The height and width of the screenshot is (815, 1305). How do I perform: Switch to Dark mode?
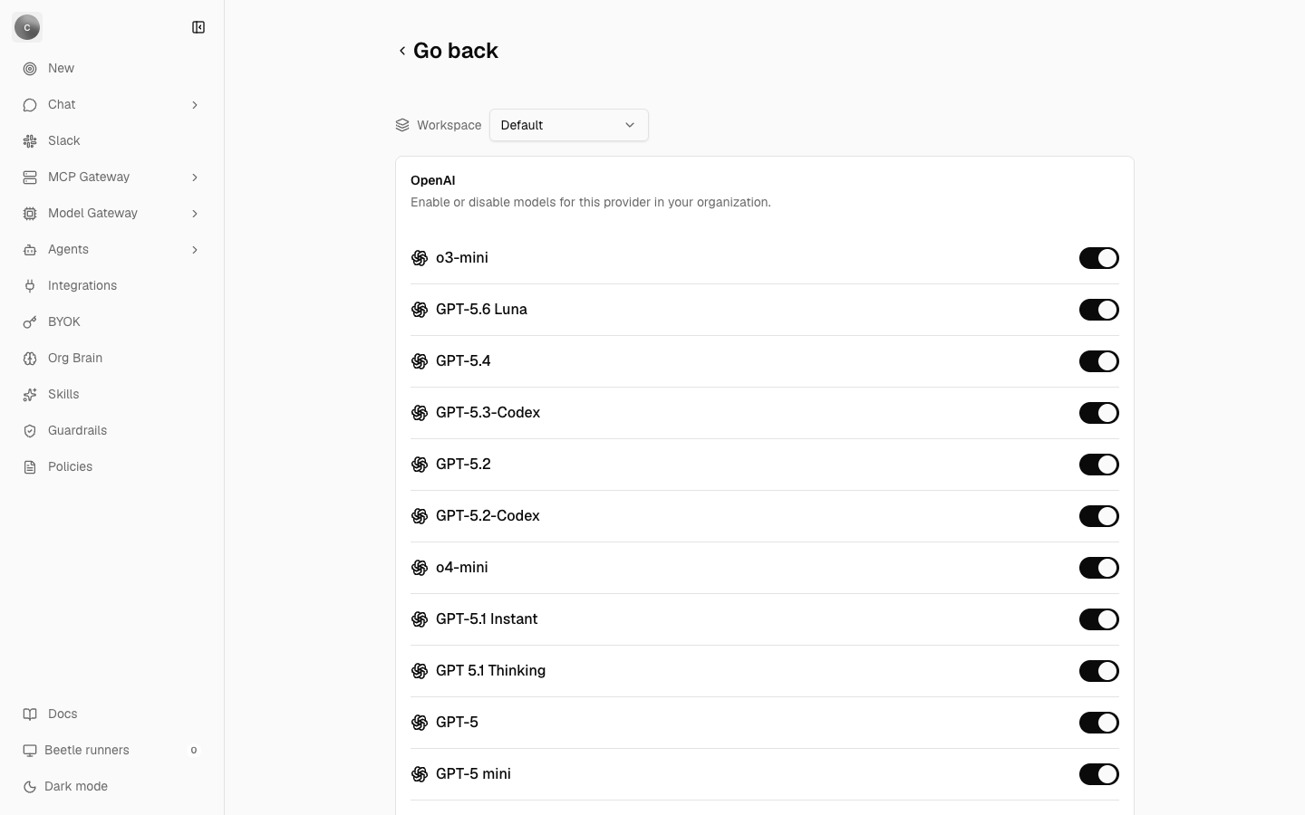[111, 787]
